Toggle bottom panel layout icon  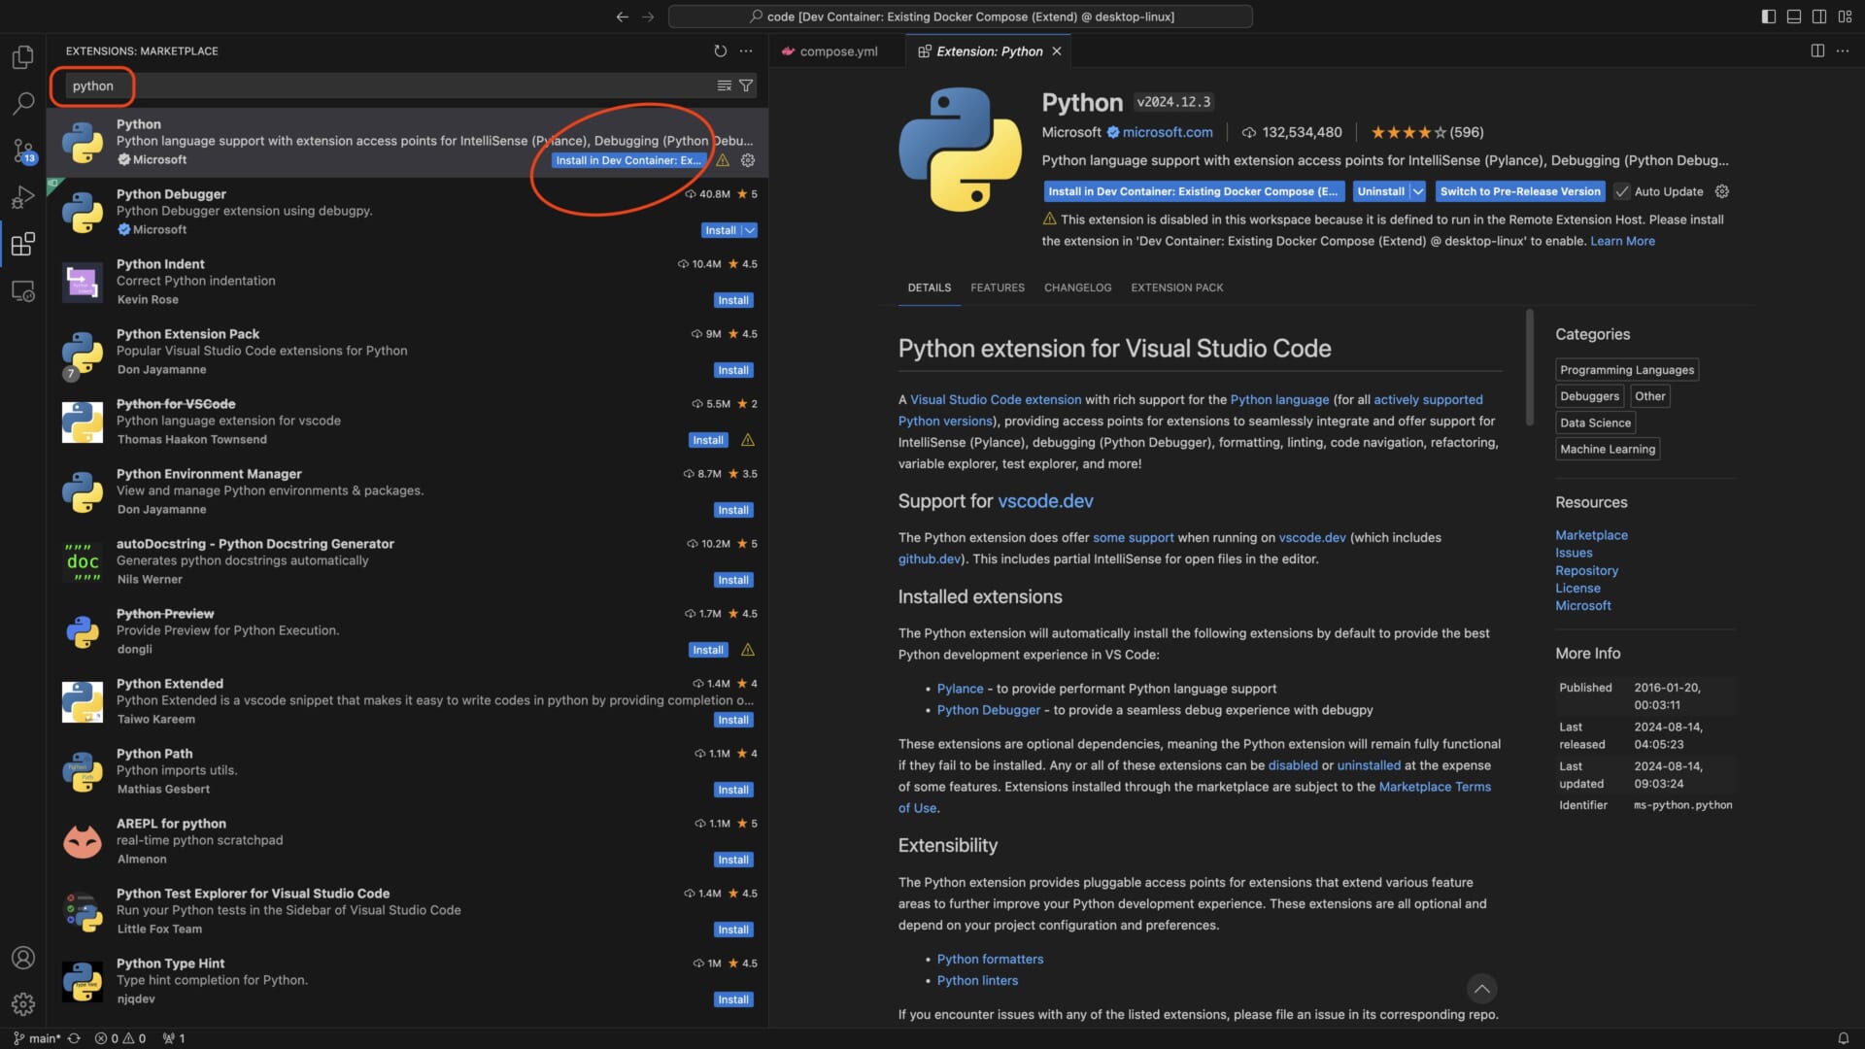1794,17
